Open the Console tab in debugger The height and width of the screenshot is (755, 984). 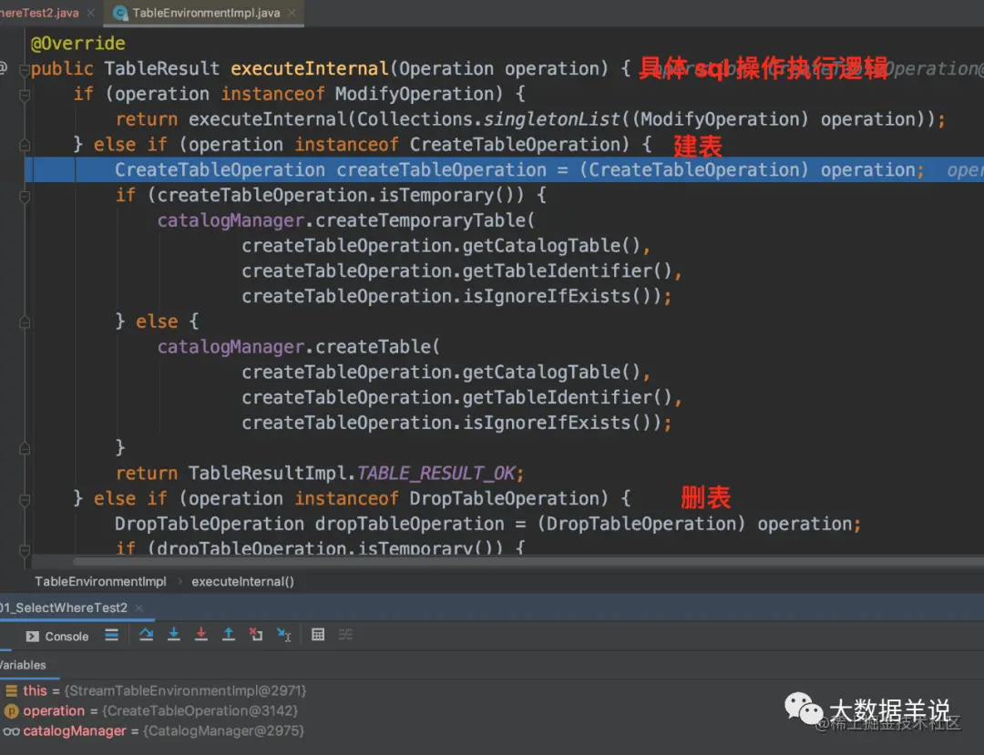pos(57,637)
